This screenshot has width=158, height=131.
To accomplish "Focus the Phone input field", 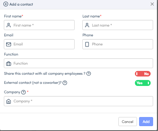I will pos(118,44).
